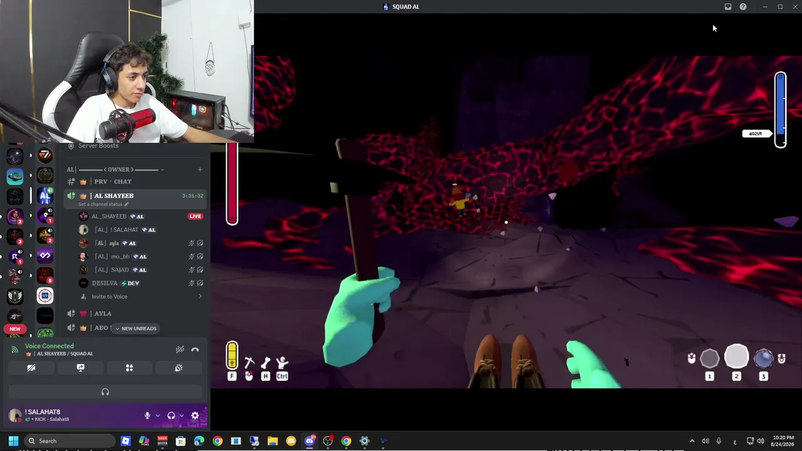The height and width of the screenshot is (451, 802).
Task: Open microphone input options arrow
Action: pyautogui.click(x=157, y=415)
